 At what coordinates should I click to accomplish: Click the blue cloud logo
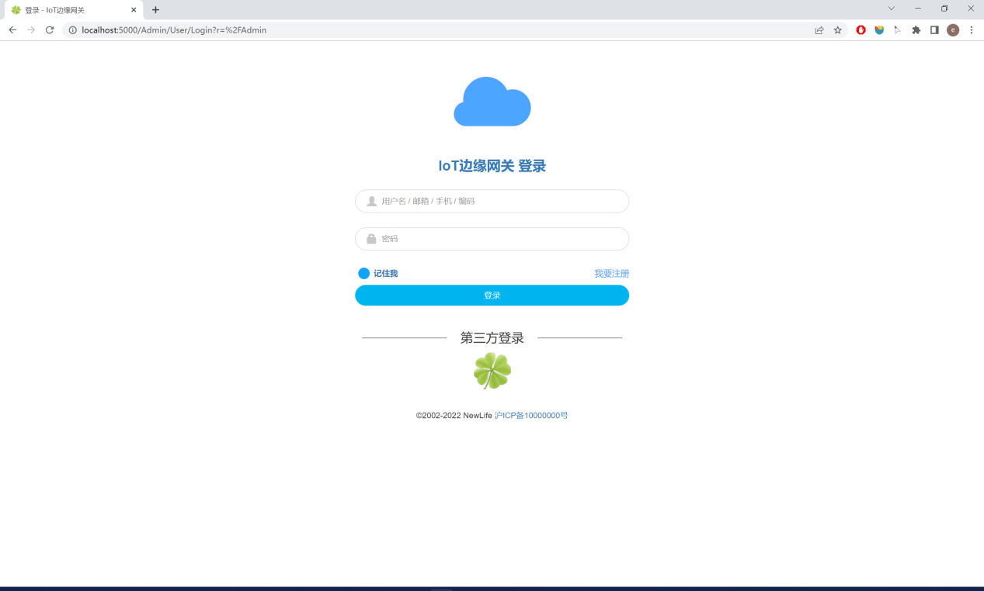tap(492, 102)
